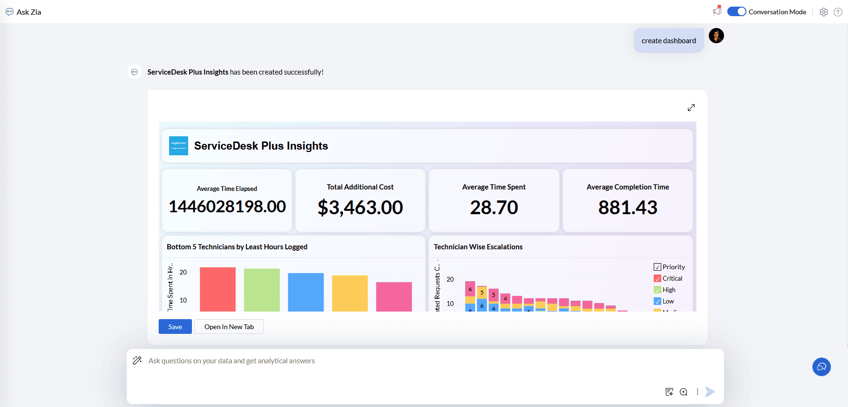The image size is (848, 407).
Task: Expand the dashboard preview to full view
Action: tap(691, 108)
